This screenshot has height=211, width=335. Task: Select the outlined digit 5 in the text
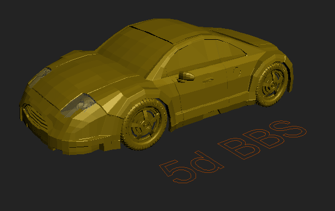(x=178, y=172)
